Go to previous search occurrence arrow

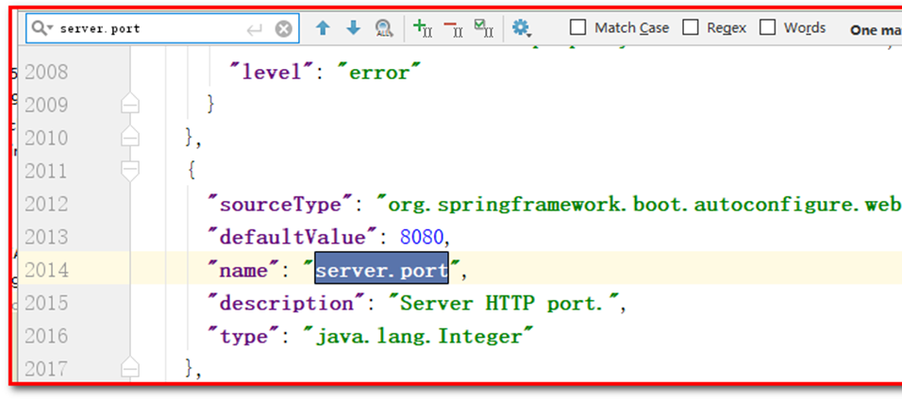(x=323, y=28)
